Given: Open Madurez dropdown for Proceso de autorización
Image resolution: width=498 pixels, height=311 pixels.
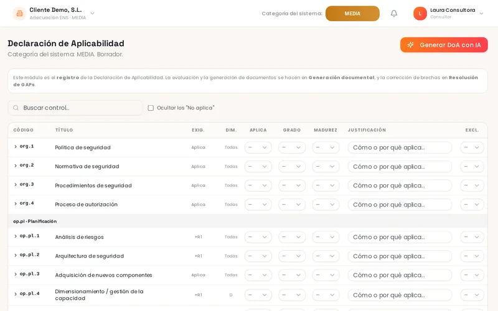Looking at the screenshot, I should [x=326, y=205].
